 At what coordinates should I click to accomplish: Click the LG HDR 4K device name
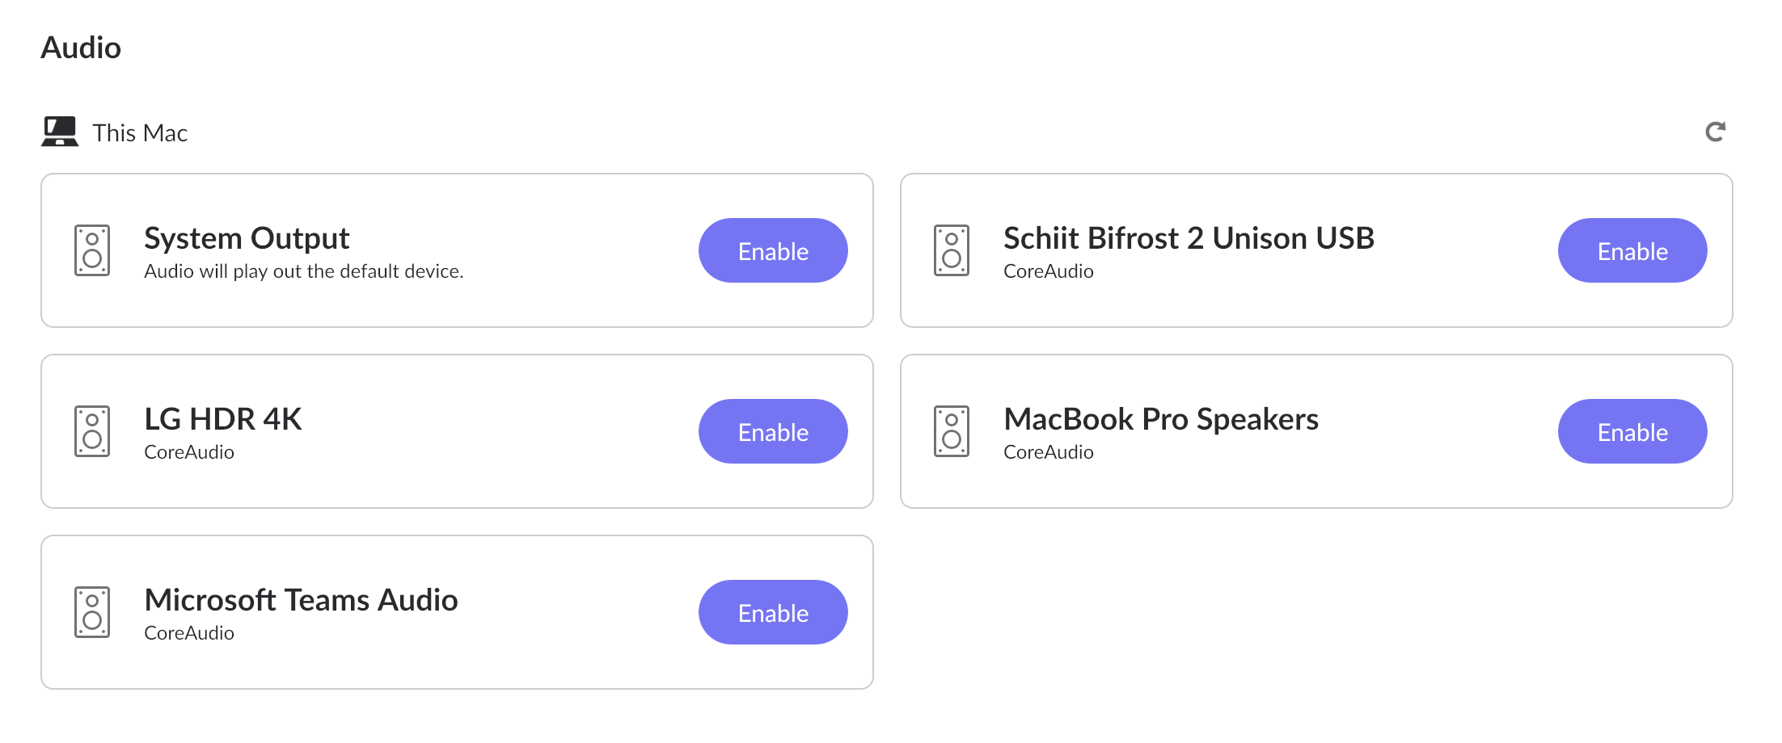(223, 419)
